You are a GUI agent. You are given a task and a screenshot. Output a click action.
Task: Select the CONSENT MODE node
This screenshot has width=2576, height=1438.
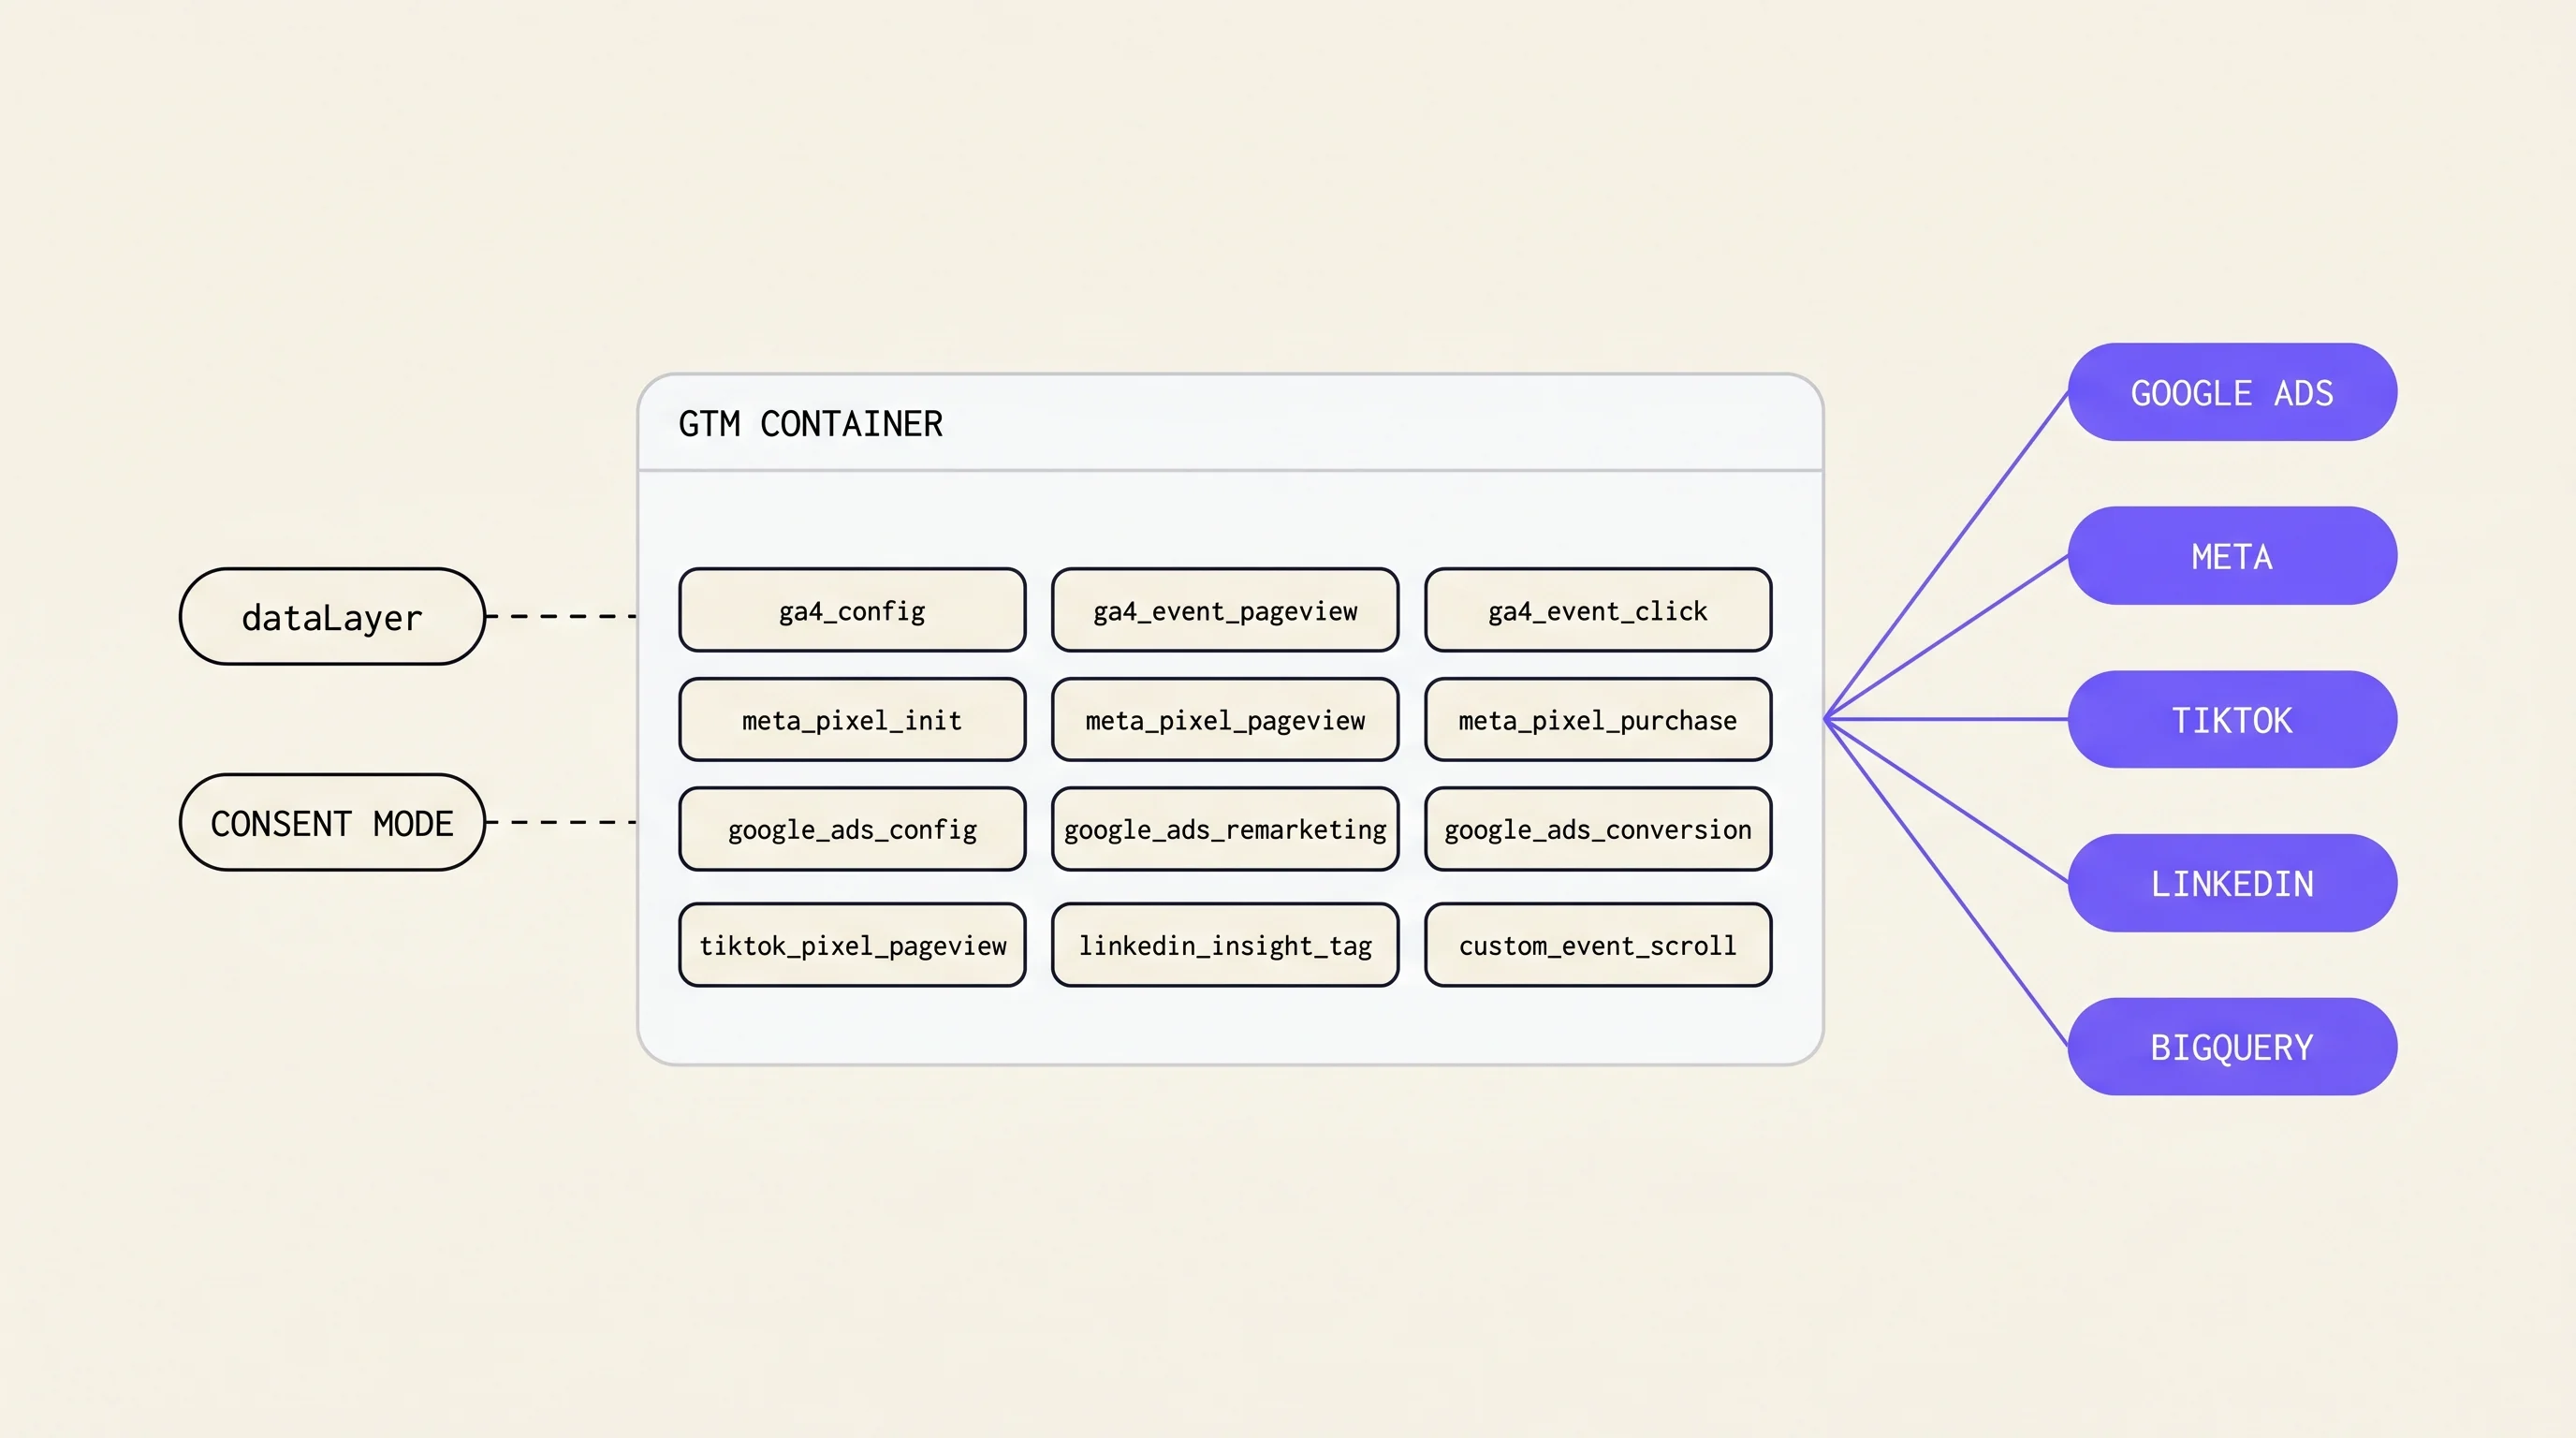coord(332,822)
